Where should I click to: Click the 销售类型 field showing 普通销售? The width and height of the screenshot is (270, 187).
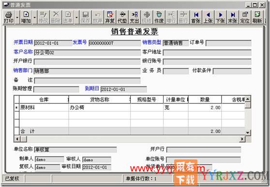[176, 43]
